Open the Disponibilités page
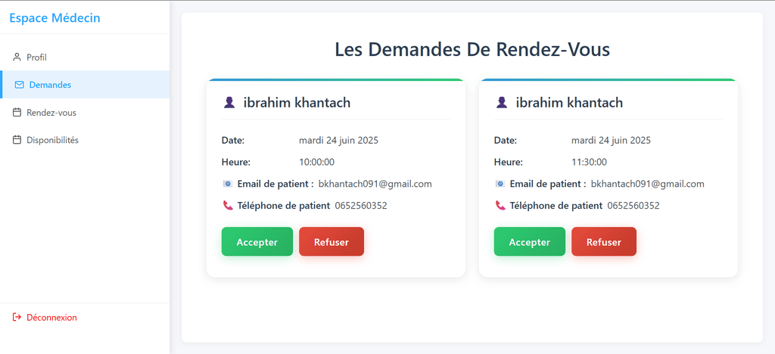Image resolution: width=775 pixels, height=354 pixels. [x=52, y=140]
